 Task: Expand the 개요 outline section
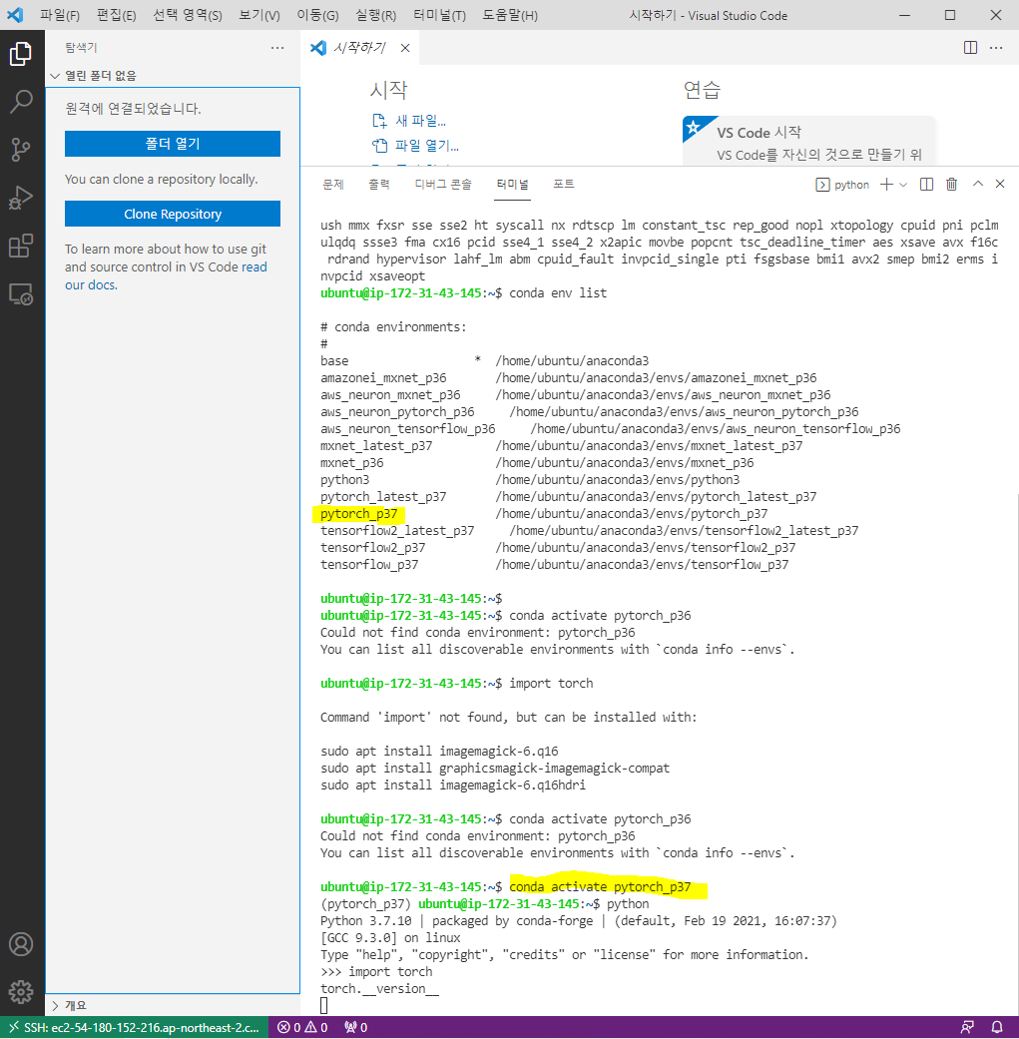[173, 1005]
